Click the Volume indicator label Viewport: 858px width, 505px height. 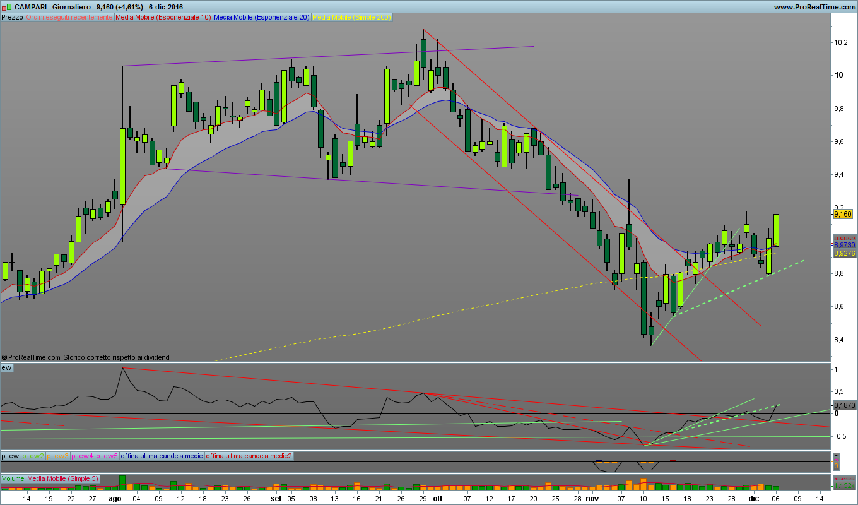(x=13, y=478)
